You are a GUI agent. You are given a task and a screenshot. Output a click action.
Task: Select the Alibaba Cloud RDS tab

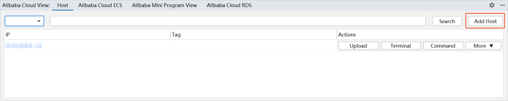coord(229,5)
